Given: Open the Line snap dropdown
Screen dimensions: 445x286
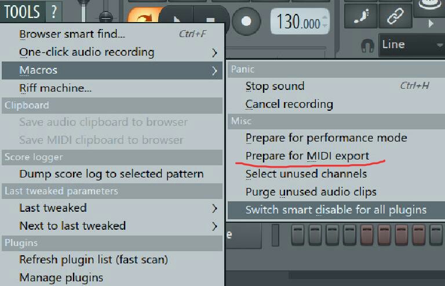Looking at the screenshot, I should [411, 45].
